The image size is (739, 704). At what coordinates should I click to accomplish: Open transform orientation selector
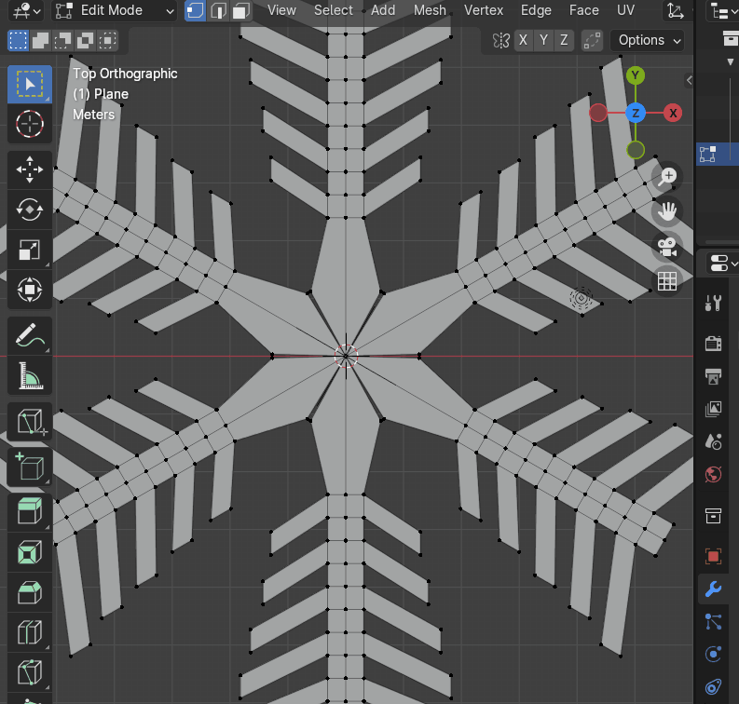click(x=677, y=10)
